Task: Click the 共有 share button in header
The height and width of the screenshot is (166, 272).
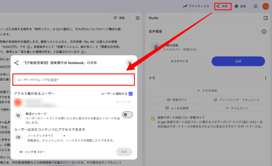Action: coord(223,6)
